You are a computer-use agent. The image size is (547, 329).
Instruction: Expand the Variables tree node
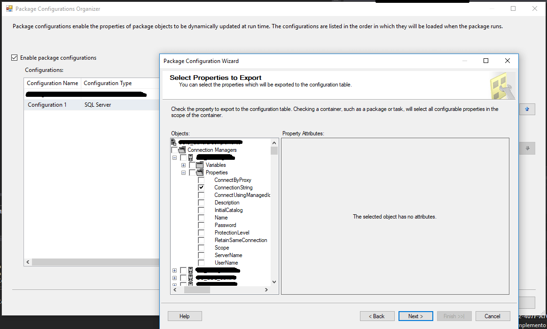[x=183, y=165]
